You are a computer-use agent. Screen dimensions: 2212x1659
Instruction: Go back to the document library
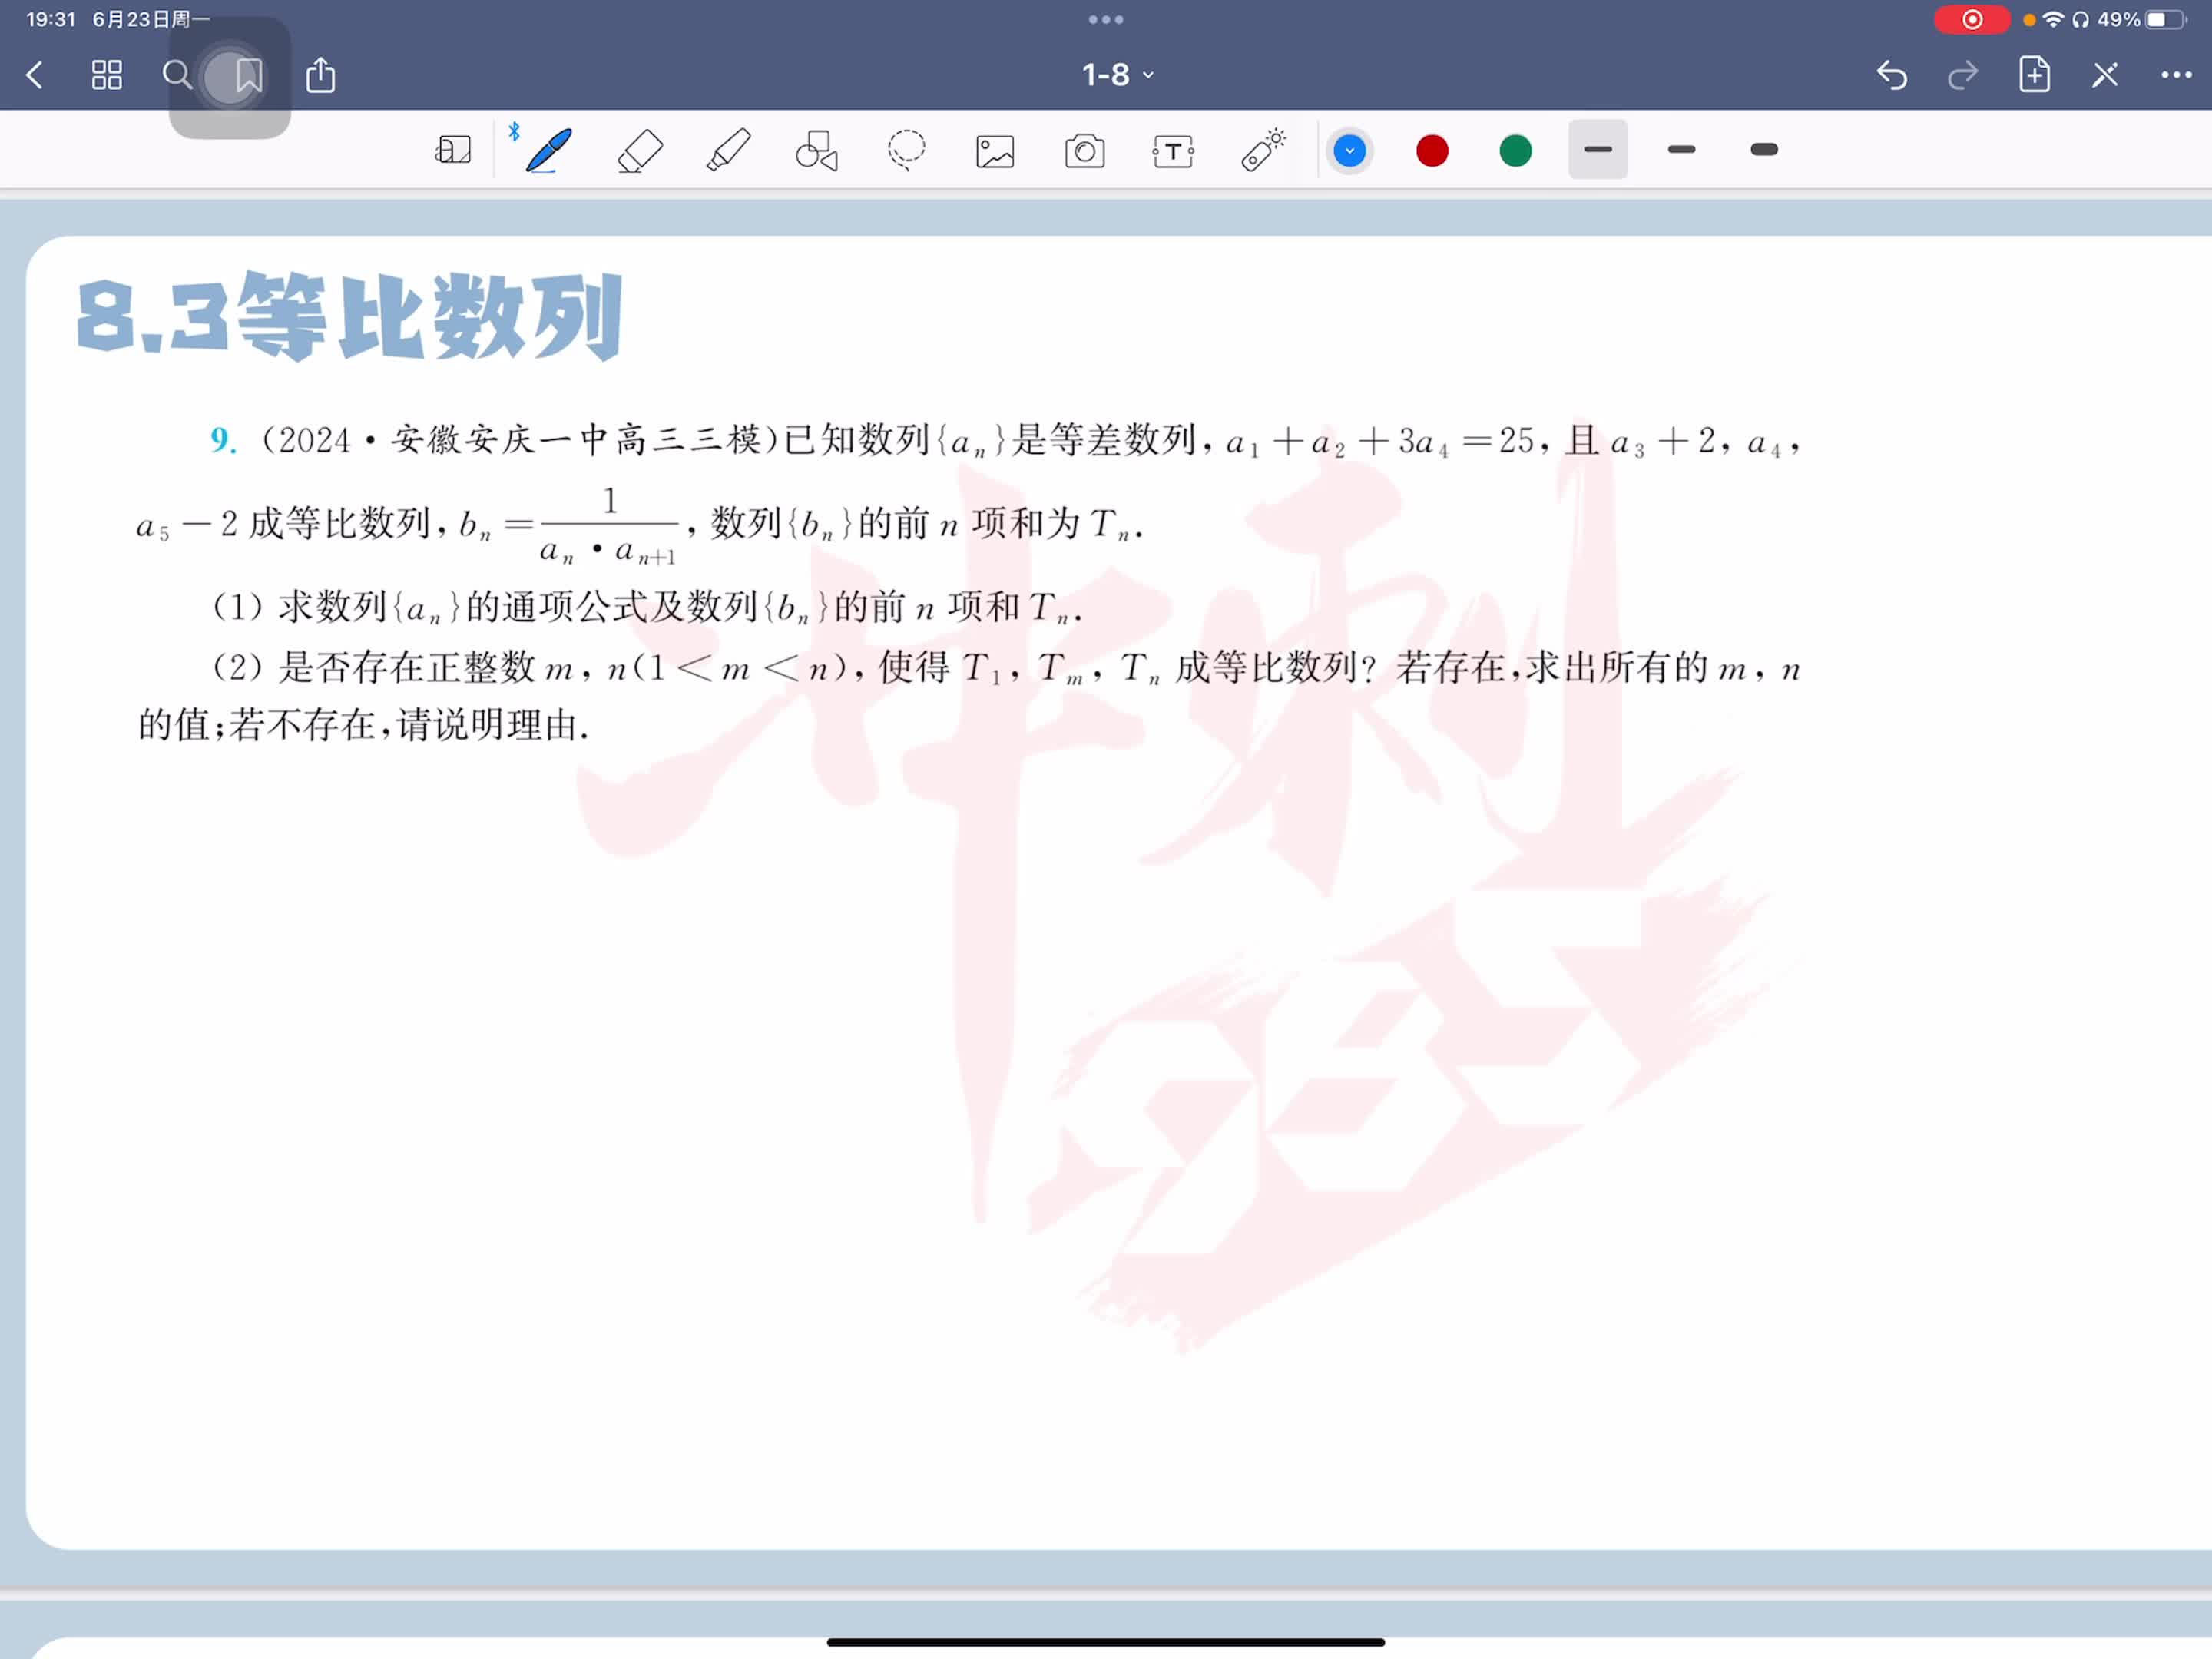coord(35,75)
